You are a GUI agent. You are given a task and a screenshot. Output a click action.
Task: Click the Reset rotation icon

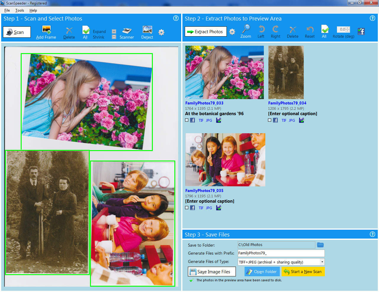click(310, 29)
